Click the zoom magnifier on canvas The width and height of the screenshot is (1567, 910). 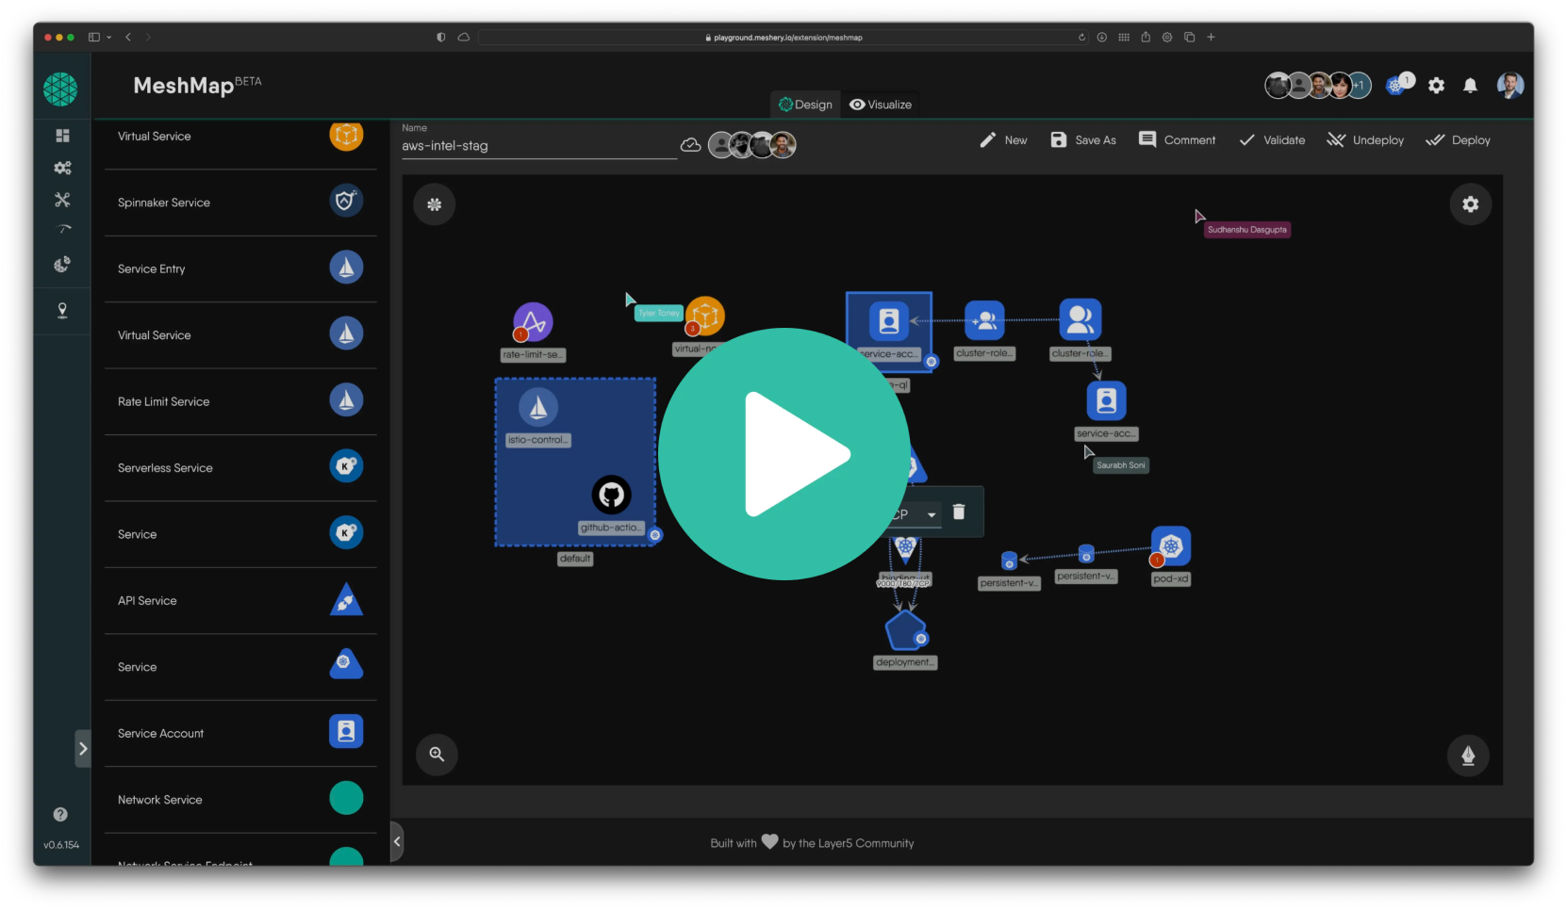pos(437,754)
